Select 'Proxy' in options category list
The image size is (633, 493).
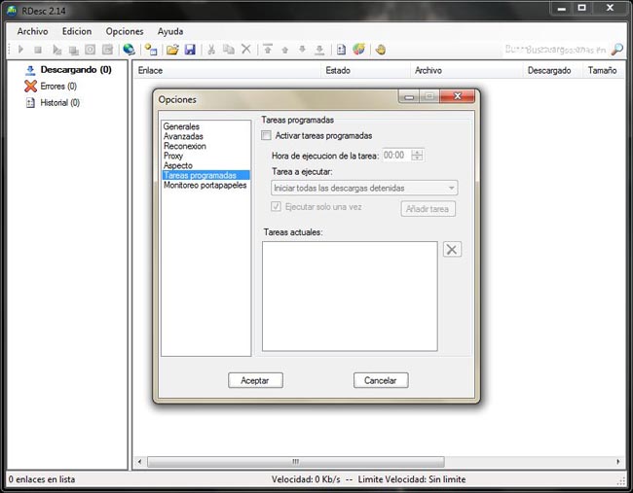(x=173, y=156)
